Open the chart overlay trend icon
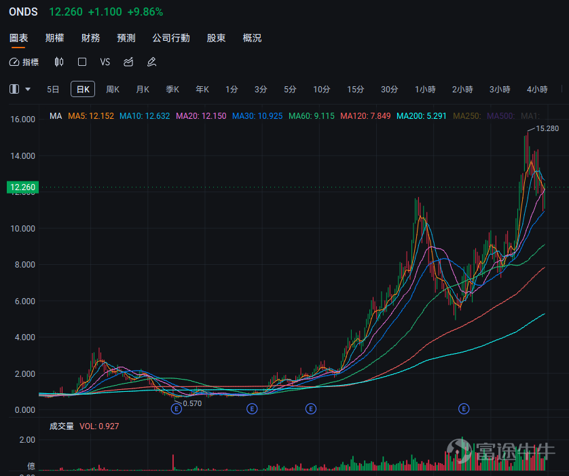This screenshot has height=476, width=569. (128, 62)
